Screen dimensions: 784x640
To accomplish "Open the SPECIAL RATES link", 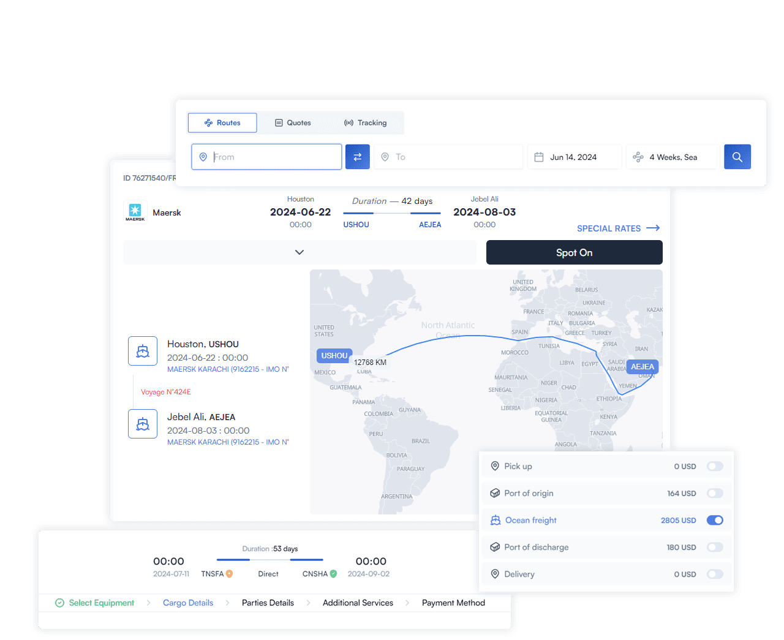I will (617, 228).
